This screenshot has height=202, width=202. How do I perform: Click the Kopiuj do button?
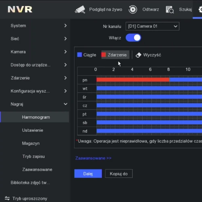(x=119, y=174)
